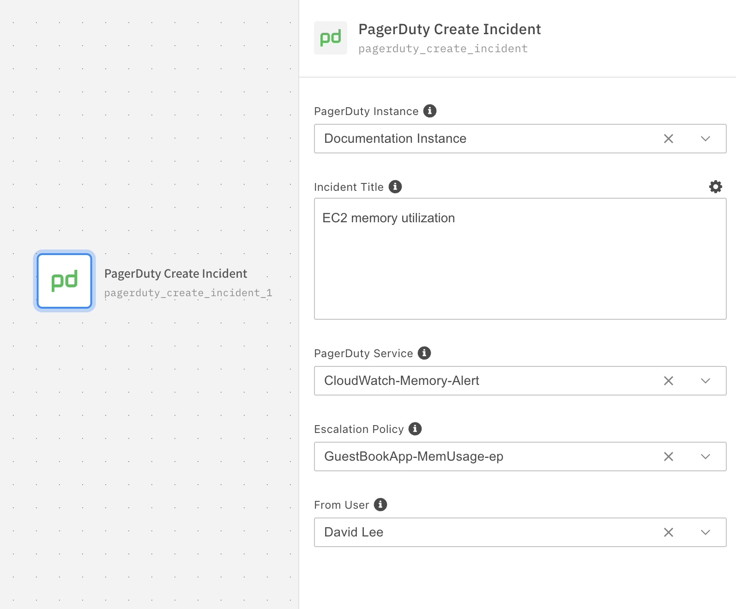Select the PagerDuty node icon on canvas

[x=65, y=281]
